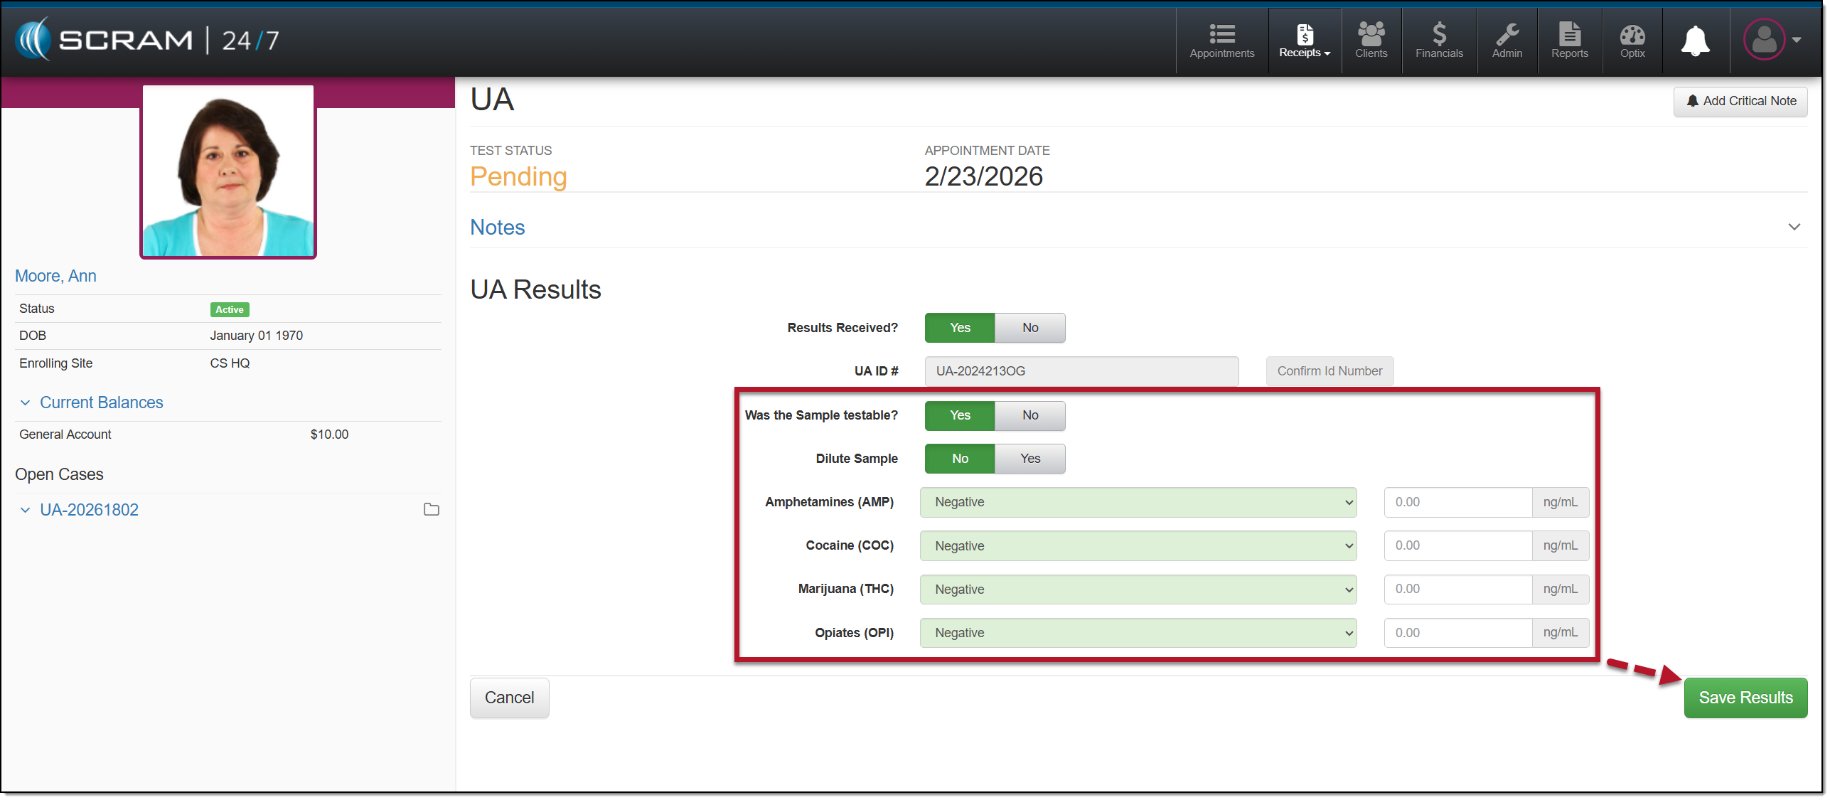Viewport: 1830px width, 800px height.
Task: Click the Cocaine (COC) ng/mL value field
Action: [x=1457, y=545]
